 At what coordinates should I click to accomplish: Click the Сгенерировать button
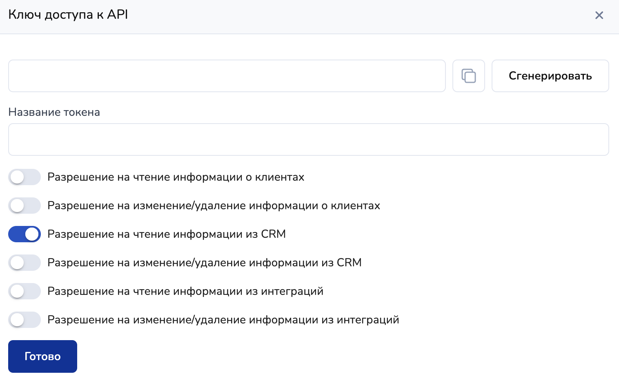(x=550, y=76)
